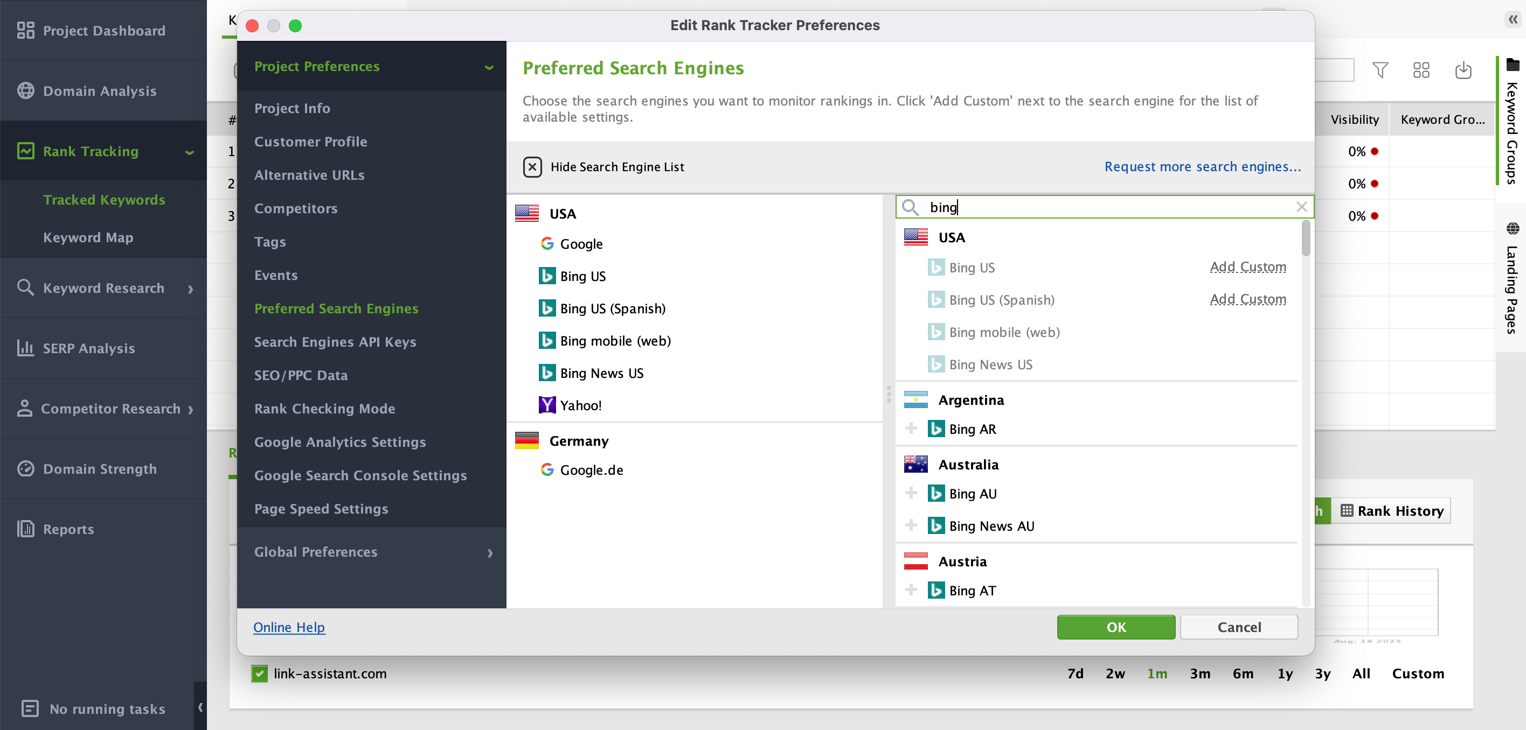Image resolution: width=1526 pixels, height=730 pixels.
Task: Open SEO/PPC Data preferences
Action: coord(301,375)
